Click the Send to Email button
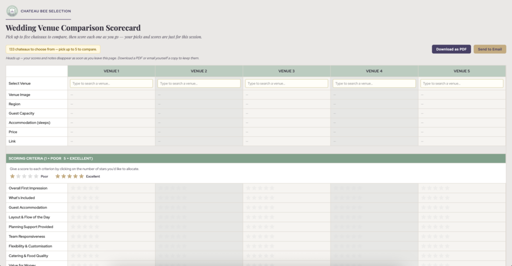This screenshot has height=266, width=512. pyautogui.click(x=490, y=49)
